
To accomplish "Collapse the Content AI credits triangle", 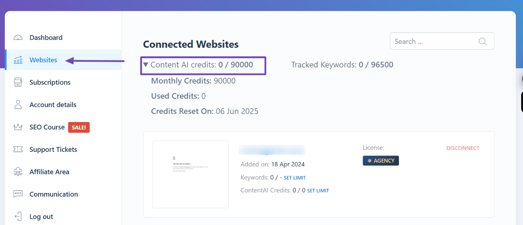I will (x=146, y=65).
